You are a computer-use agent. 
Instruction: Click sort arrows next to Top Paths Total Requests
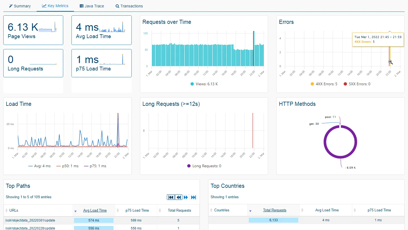[x=160, y=211]
